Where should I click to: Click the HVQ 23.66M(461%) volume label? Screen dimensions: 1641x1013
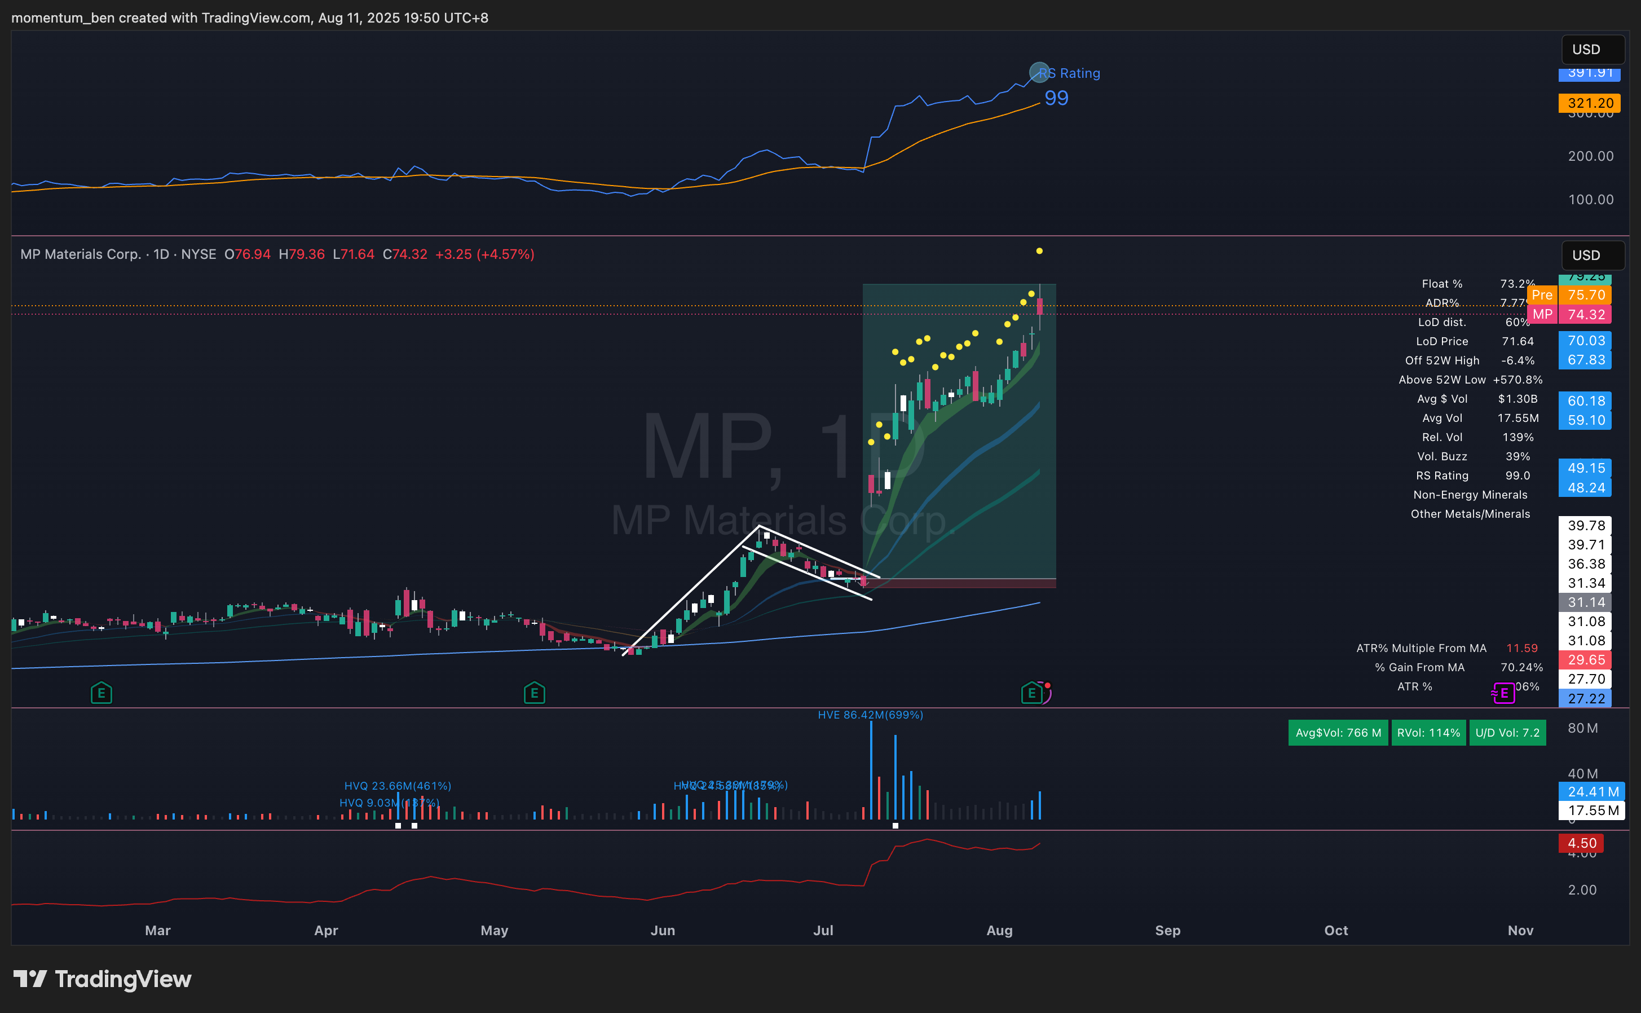pyautogui.click(x=398, y=786)
